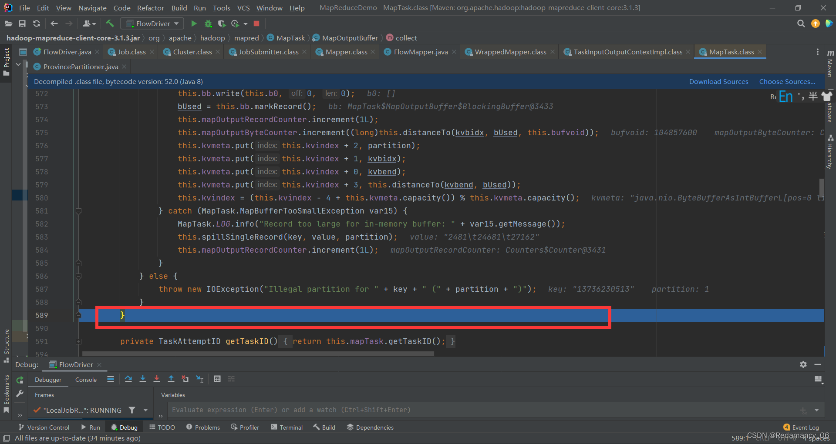836x444 pixels.
Task: Open the Refactor menu
Action: 150,8
